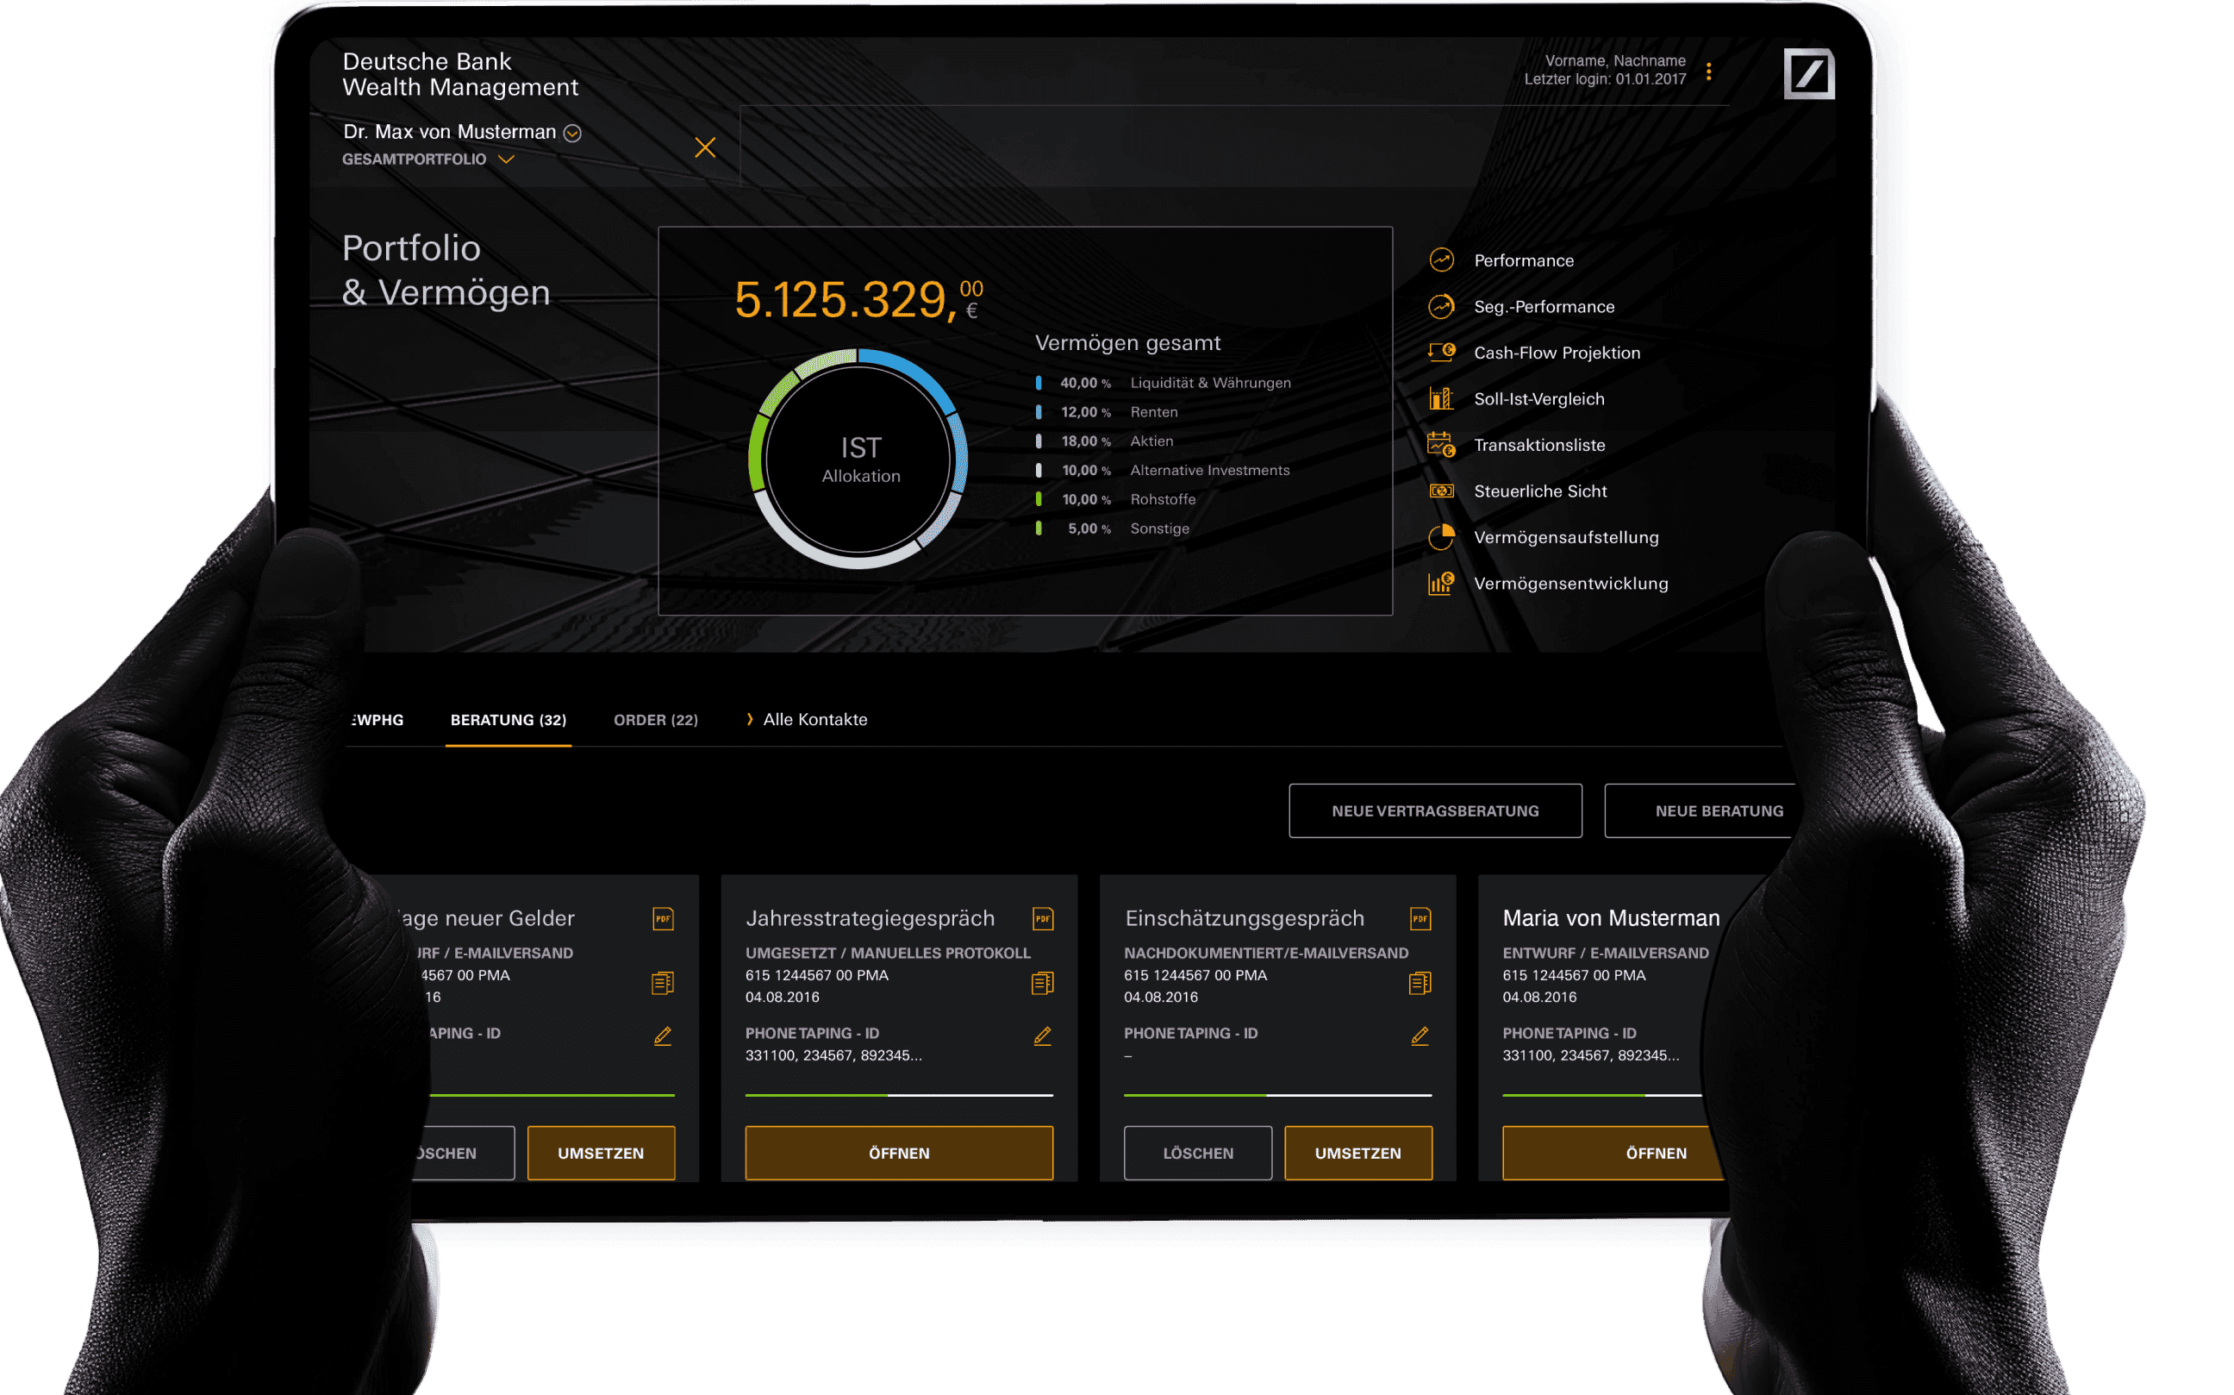Click LÖSCHEN in Einschätzungsgespräch card
The width and height of the screenshot is (2234, 1395).
[x=1197, y=1153]
